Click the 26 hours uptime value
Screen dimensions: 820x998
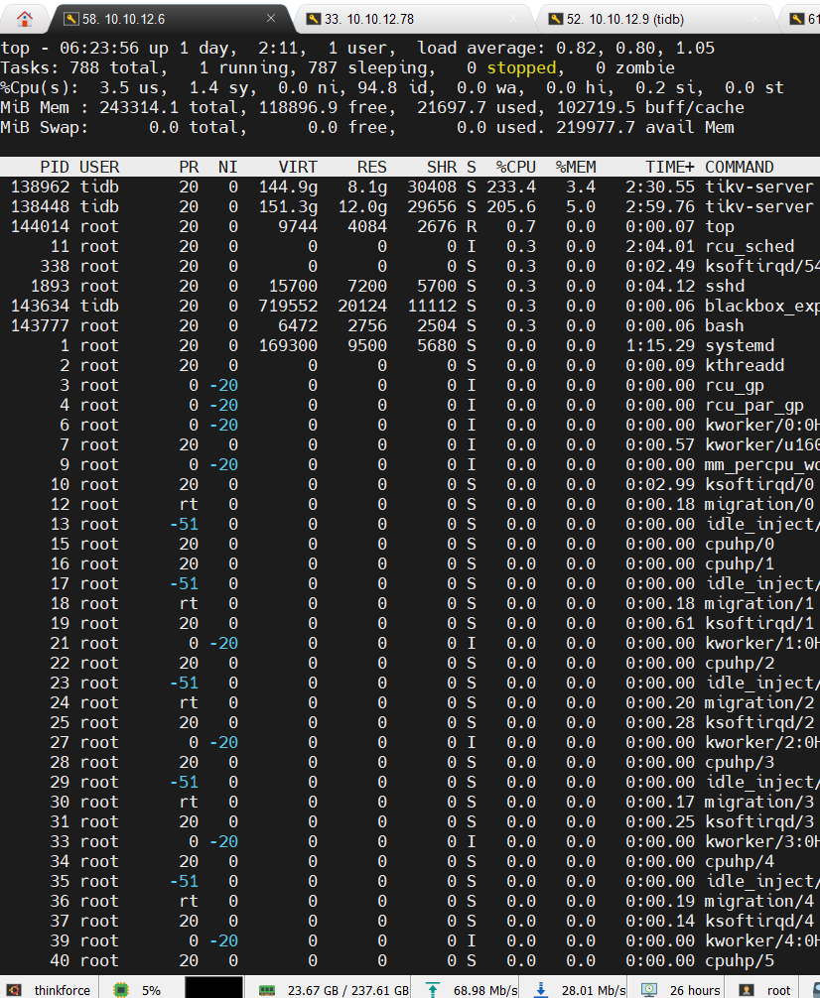[695, 990]
